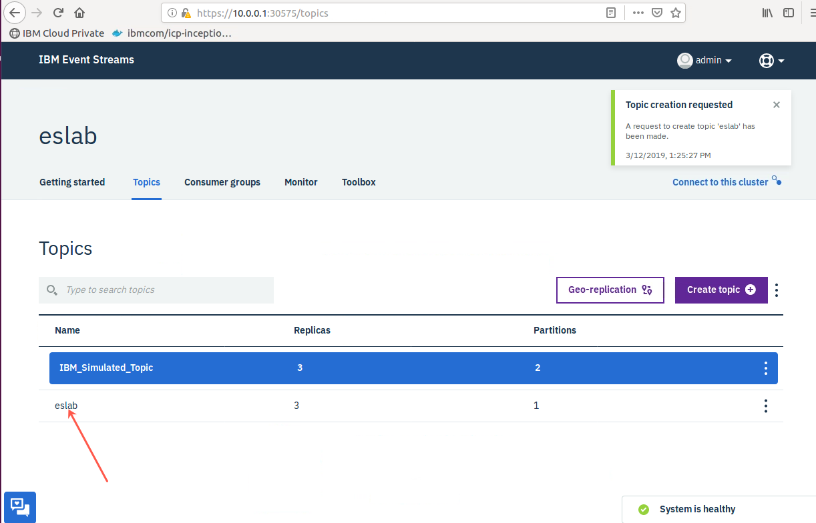Image resolution: width=816 pixels, height=523 pixels.
Task: Open the feedback chat widget
Action: pos(20,507)
